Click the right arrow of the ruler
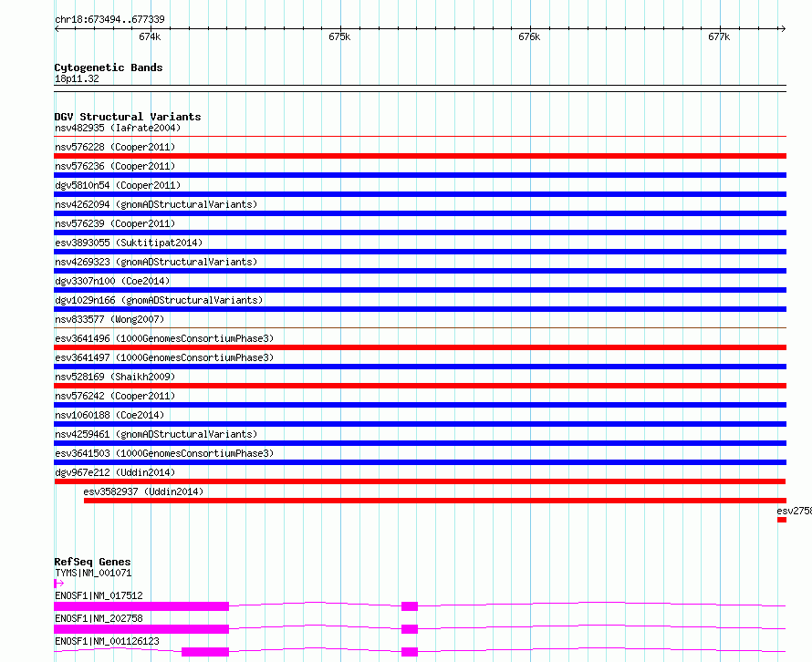Image resolution: width=812 pixels, height=662 pixels. click(783, 28)
